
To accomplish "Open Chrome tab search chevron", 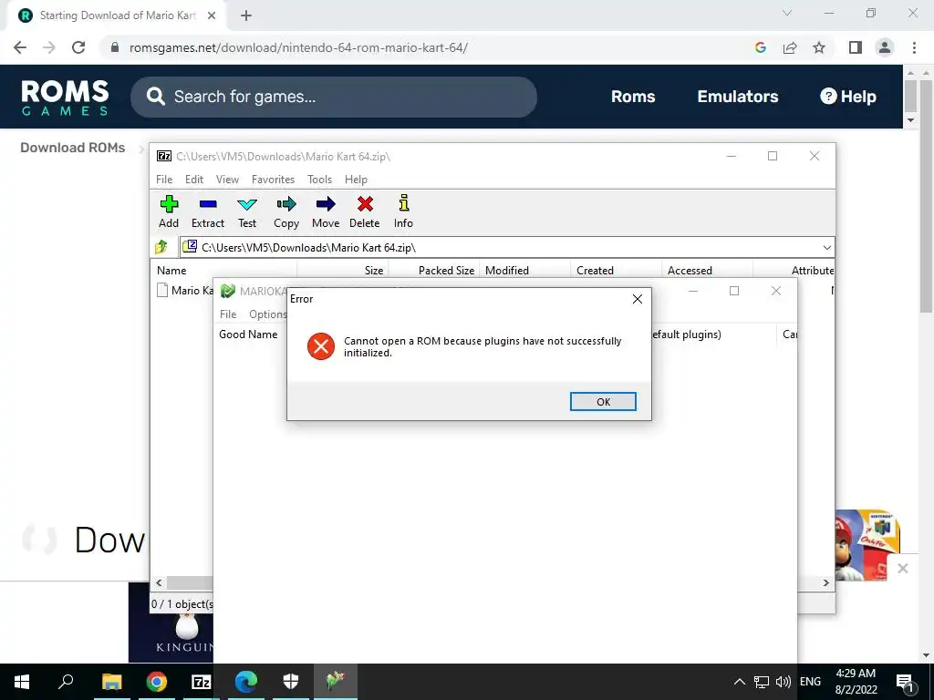I will coord(787,13).
